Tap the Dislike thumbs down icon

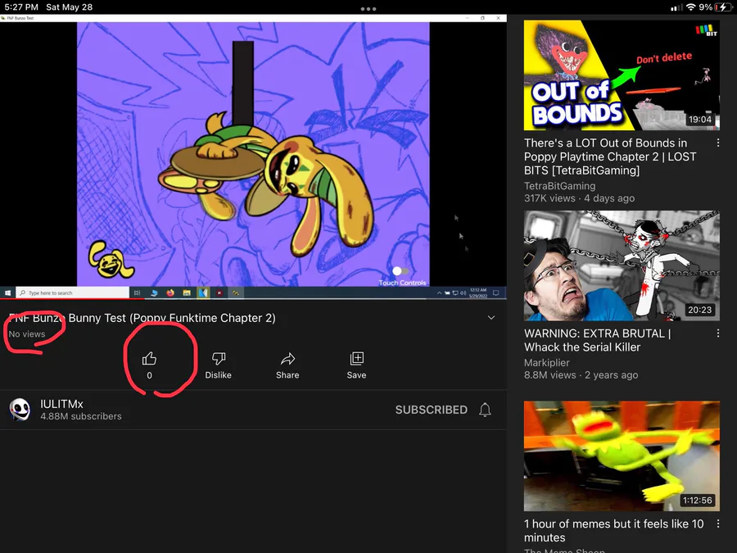click(x=218, y=359)
